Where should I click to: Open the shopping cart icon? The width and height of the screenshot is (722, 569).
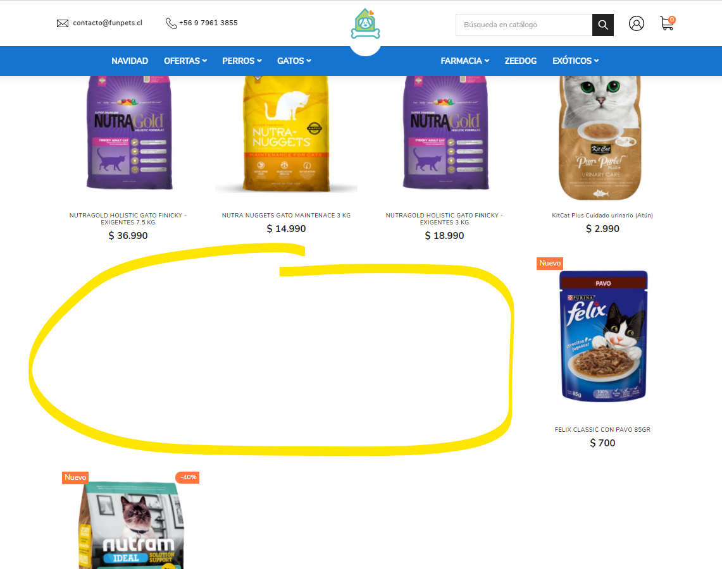pos(667,23)
